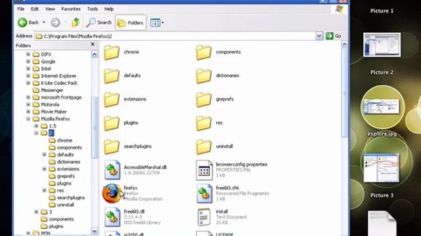
Task: Expand the DIFX tree node
Action: tap(28, 54)
